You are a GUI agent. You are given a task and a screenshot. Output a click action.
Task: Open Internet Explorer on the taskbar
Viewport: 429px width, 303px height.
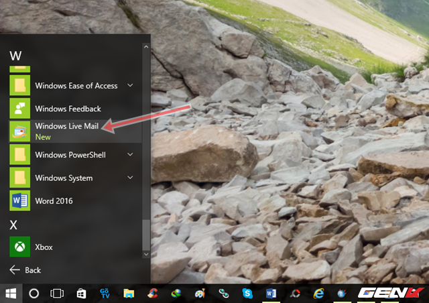pyautogui.click(x=319, y=293)
